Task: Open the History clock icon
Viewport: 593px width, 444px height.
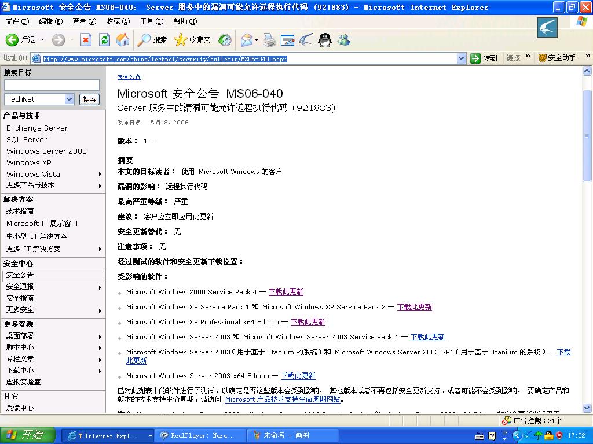Action: tap(225, 40)
